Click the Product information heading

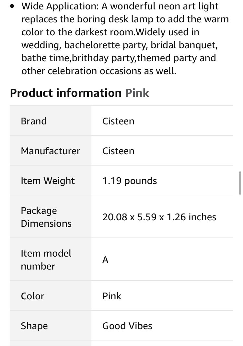(65, 93)
